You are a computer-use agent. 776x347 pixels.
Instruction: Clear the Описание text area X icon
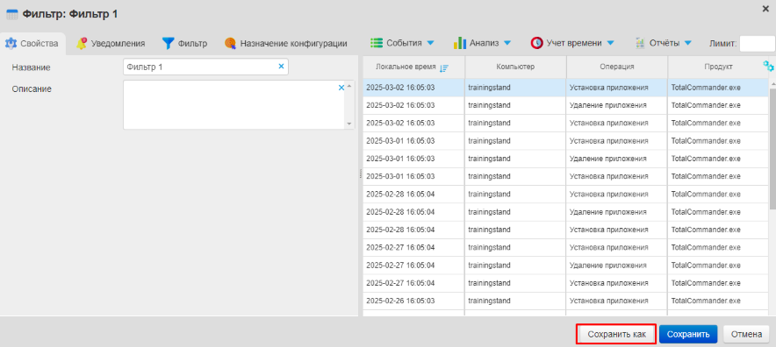tap(341, 88)
